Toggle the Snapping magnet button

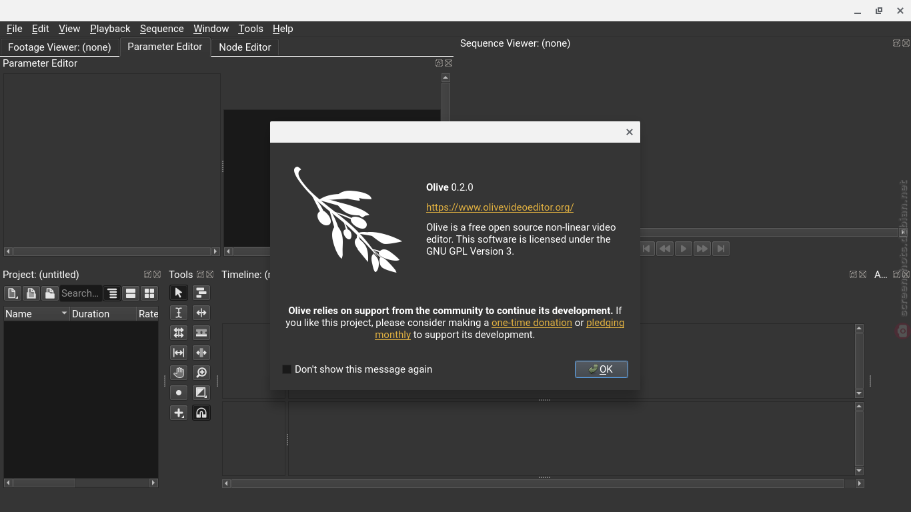click(x=201, y=413)
